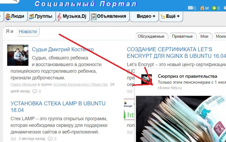Expand the Ещё + menu

pyautogui.click(x=171, y=16)
